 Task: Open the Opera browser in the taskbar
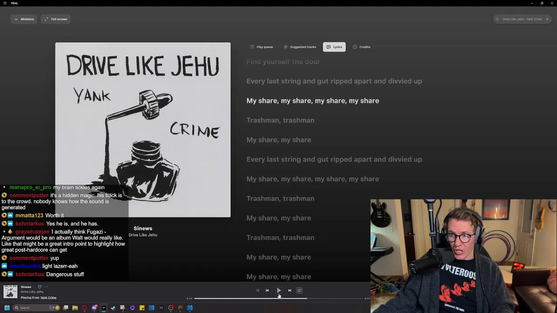coord(84,308)
